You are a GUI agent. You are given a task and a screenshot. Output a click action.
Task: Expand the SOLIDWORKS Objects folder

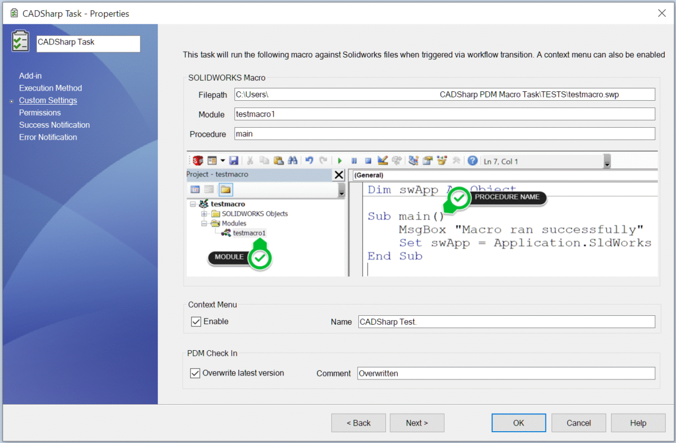(x=204, y=213)
